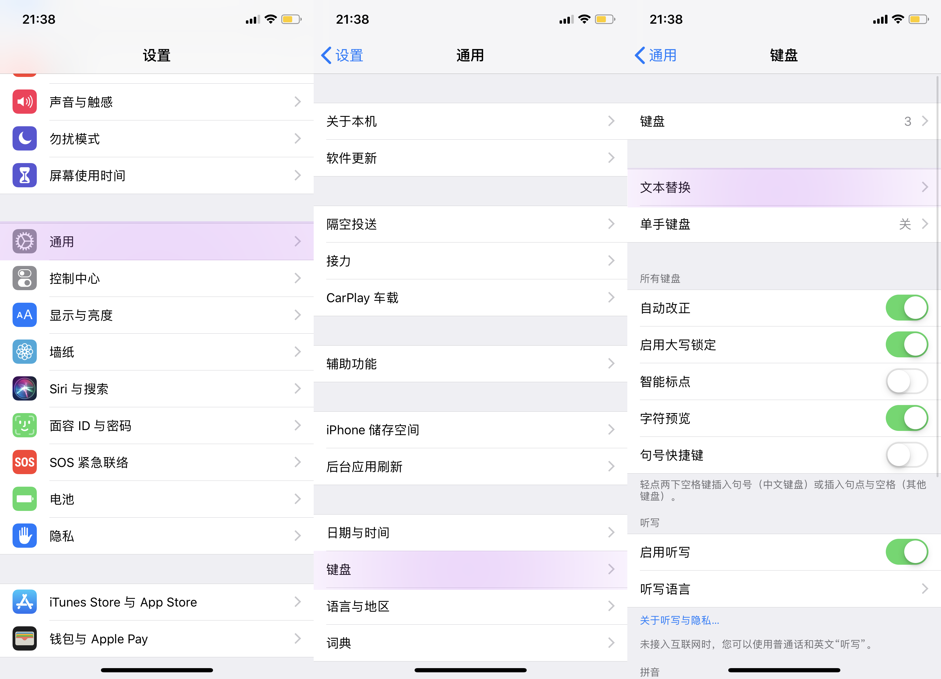Toggle the 字符预览 switch
This screenshot has width=941, height=679.
[x=906, y=418]
